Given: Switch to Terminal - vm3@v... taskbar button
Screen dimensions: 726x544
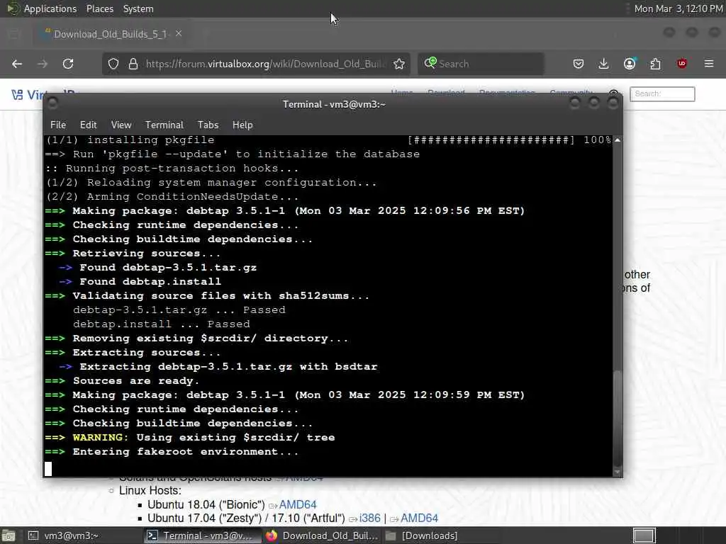Looking at the screenshot, I should (x=202, y=535).
